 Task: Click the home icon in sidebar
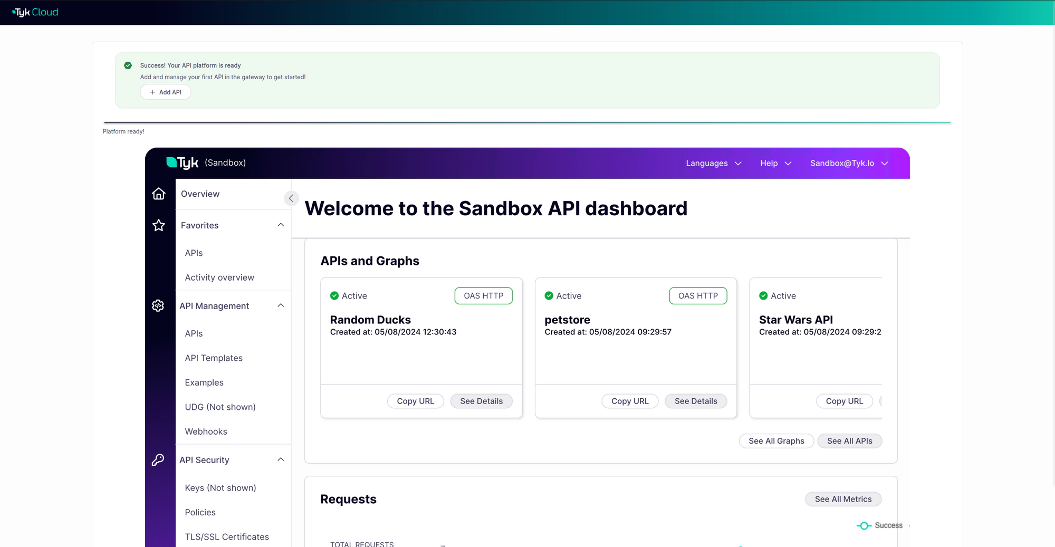pyautogui.click(x=159, y=194)
